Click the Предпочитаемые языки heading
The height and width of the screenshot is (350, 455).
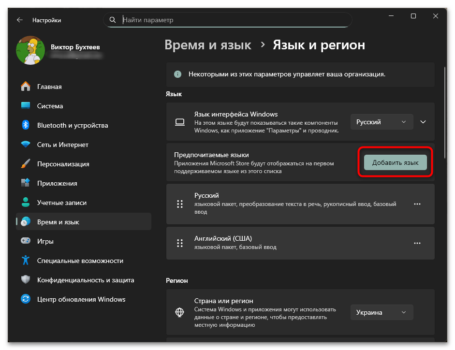[211, 155]
